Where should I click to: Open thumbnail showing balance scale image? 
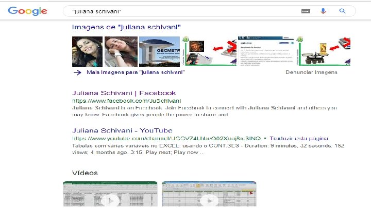(x=323, y=51)
